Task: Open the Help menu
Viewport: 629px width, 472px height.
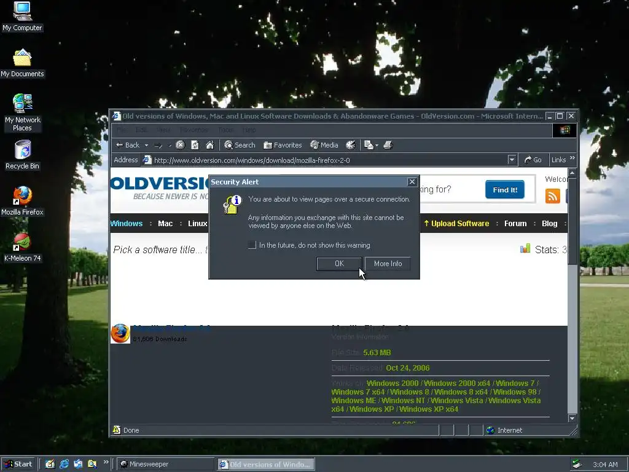Action: pyautogui.click(x=249, y=130)
